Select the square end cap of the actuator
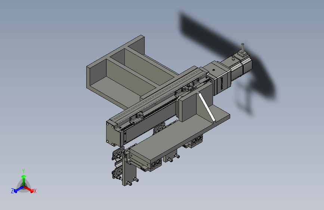The image size is (324, 210). [x=113, y=134]
